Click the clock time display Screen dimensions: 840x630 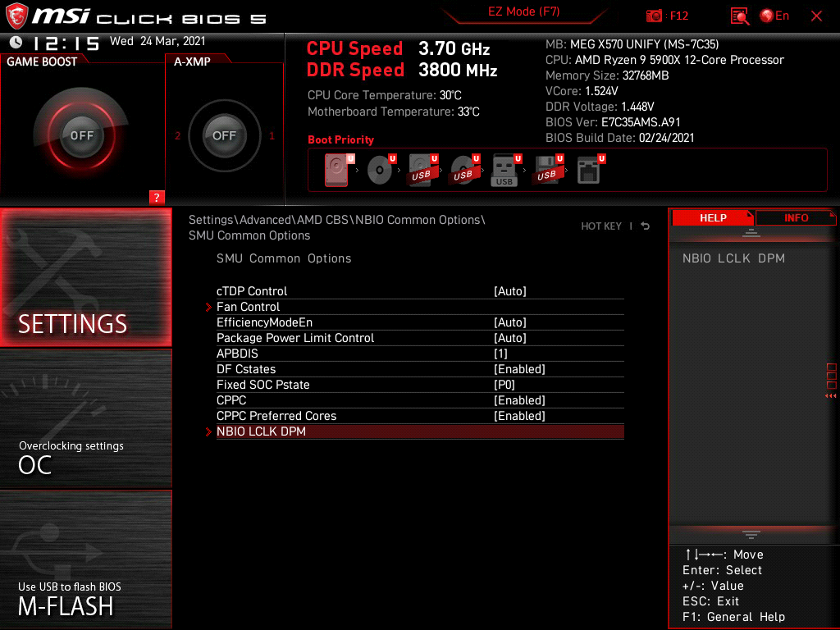point(66,43)
